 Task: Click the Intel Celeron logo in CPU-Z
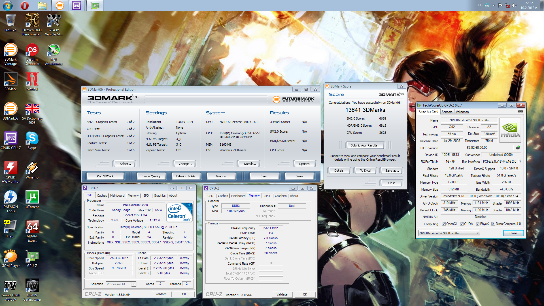[x=180, y=212]
